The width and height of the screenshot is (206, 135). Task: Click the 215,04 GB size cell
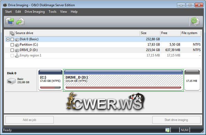(x=153, y=50)
